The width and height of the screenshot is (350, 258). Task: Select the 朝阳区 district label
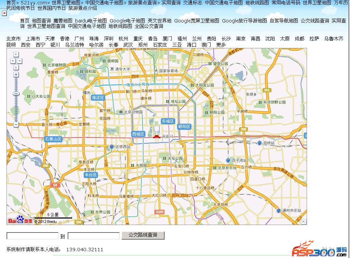[x=184, y=127]
